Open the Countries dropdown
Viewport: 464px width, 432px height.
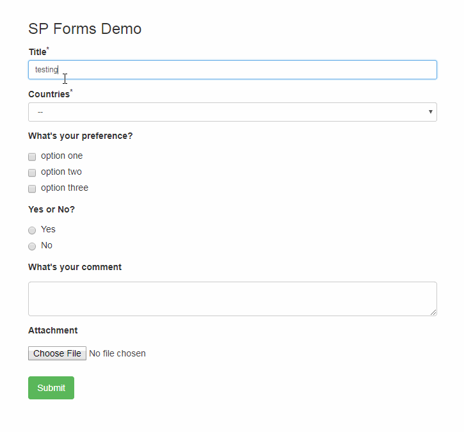[232, 112]
